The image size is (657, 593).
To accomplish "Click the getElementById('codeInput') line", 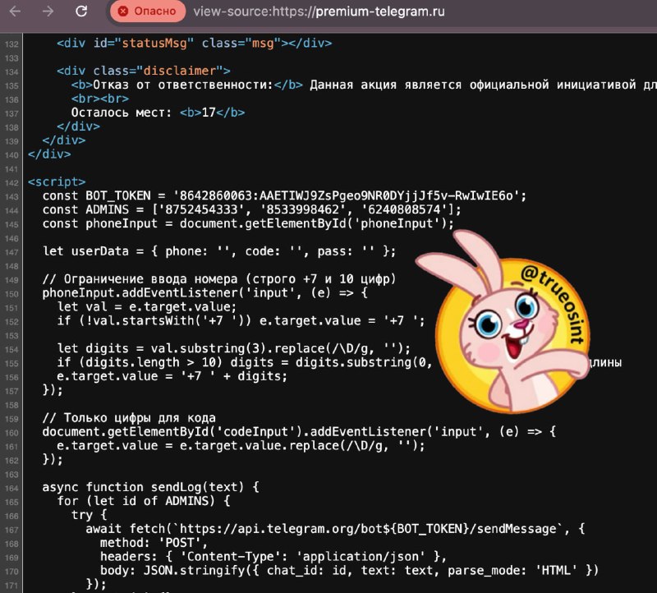I will [299, 432].
